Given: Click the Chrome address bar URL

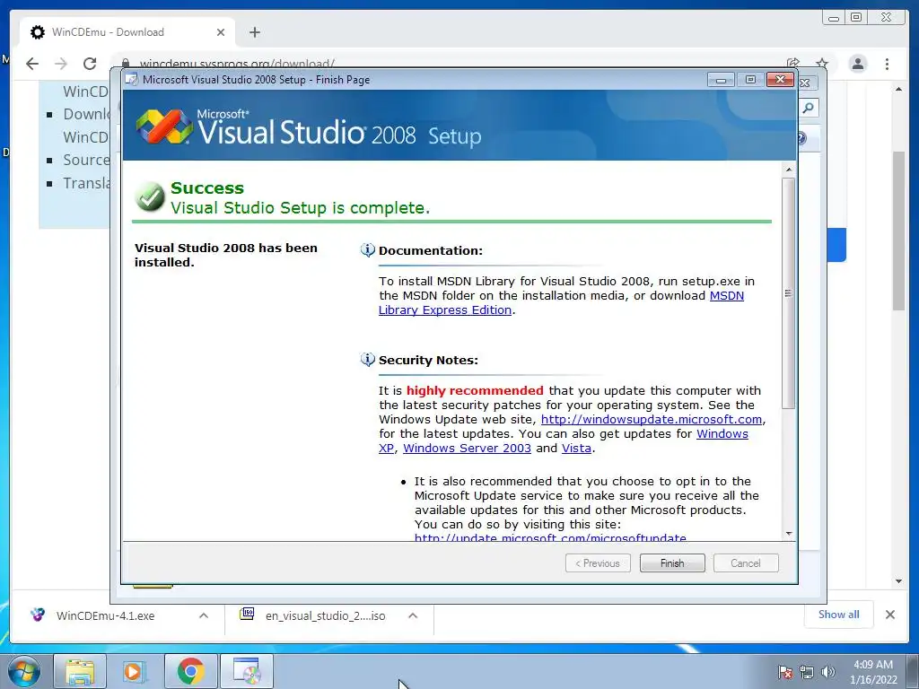Looking at the screenshot, I should click(x=237, y=64).
